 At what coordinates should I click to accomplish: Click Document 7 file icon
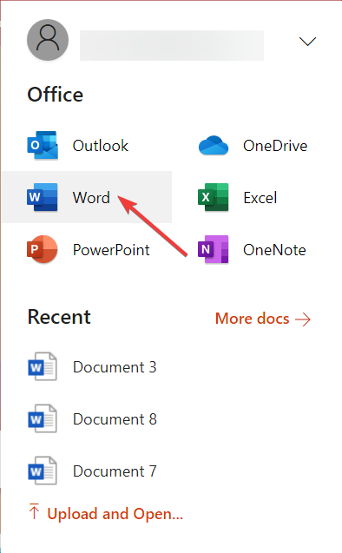43,471
